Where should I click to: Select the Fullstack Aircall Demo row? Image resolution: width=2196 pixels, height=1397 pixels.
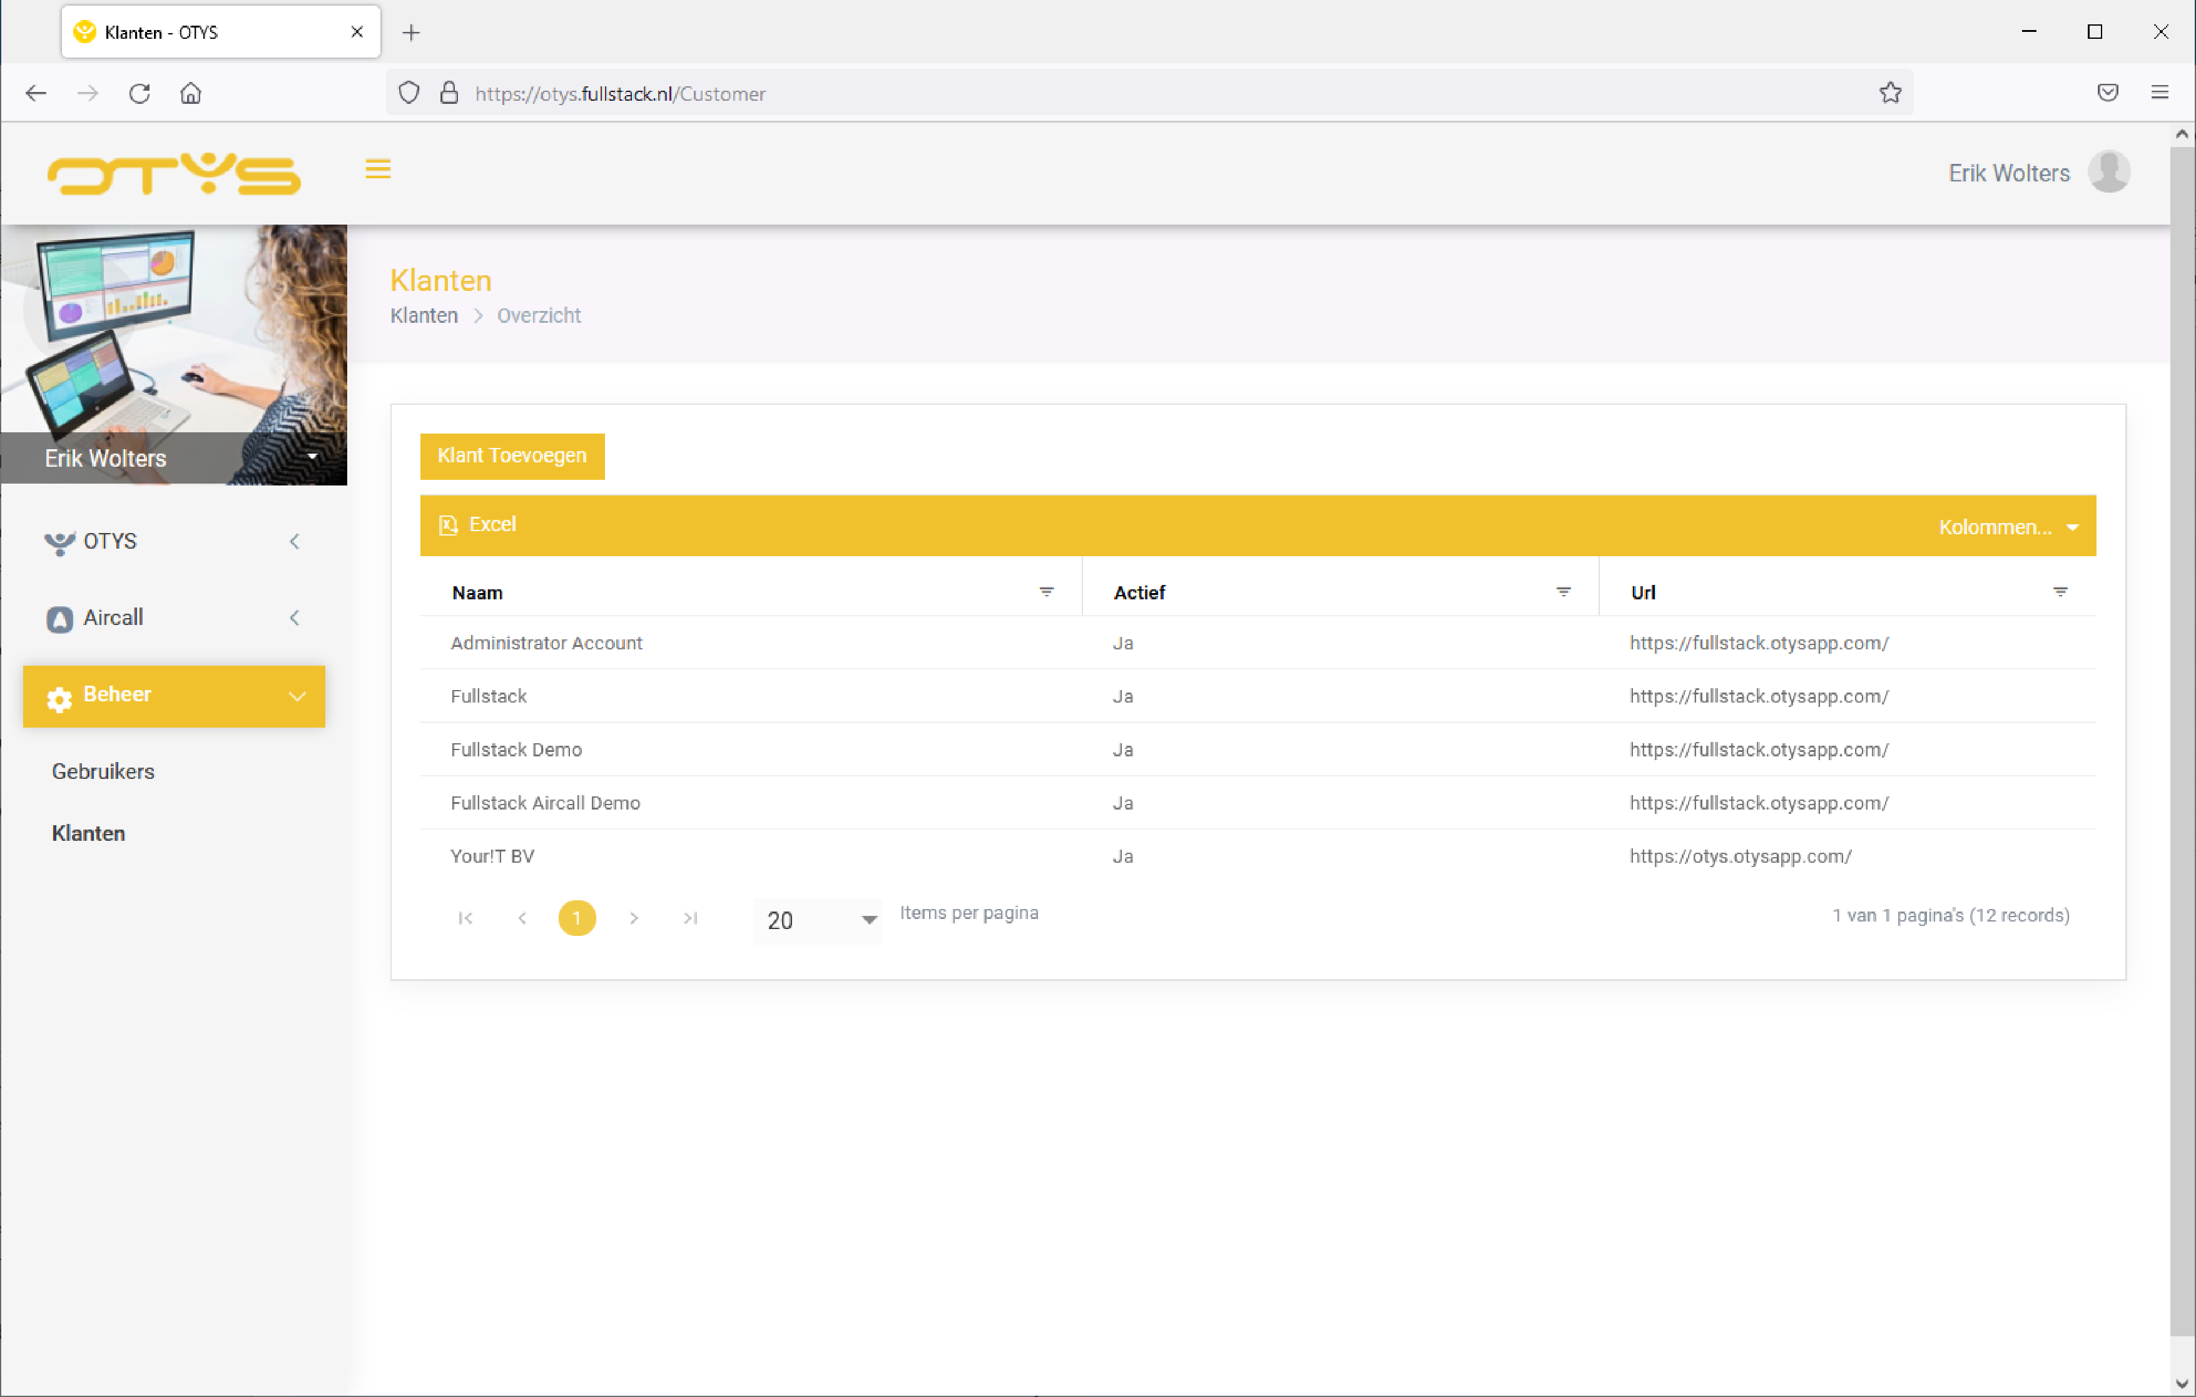1258,803
